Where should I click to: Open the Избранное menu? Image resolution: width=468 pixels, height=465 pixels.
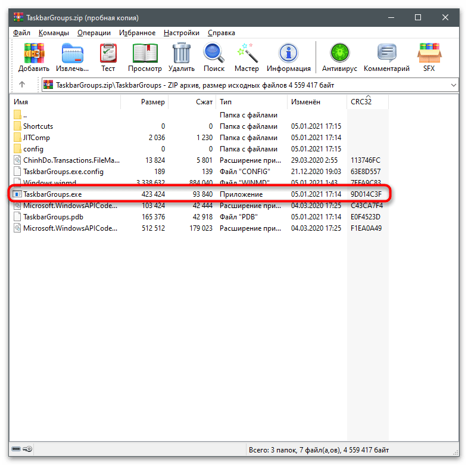(138, 33)
